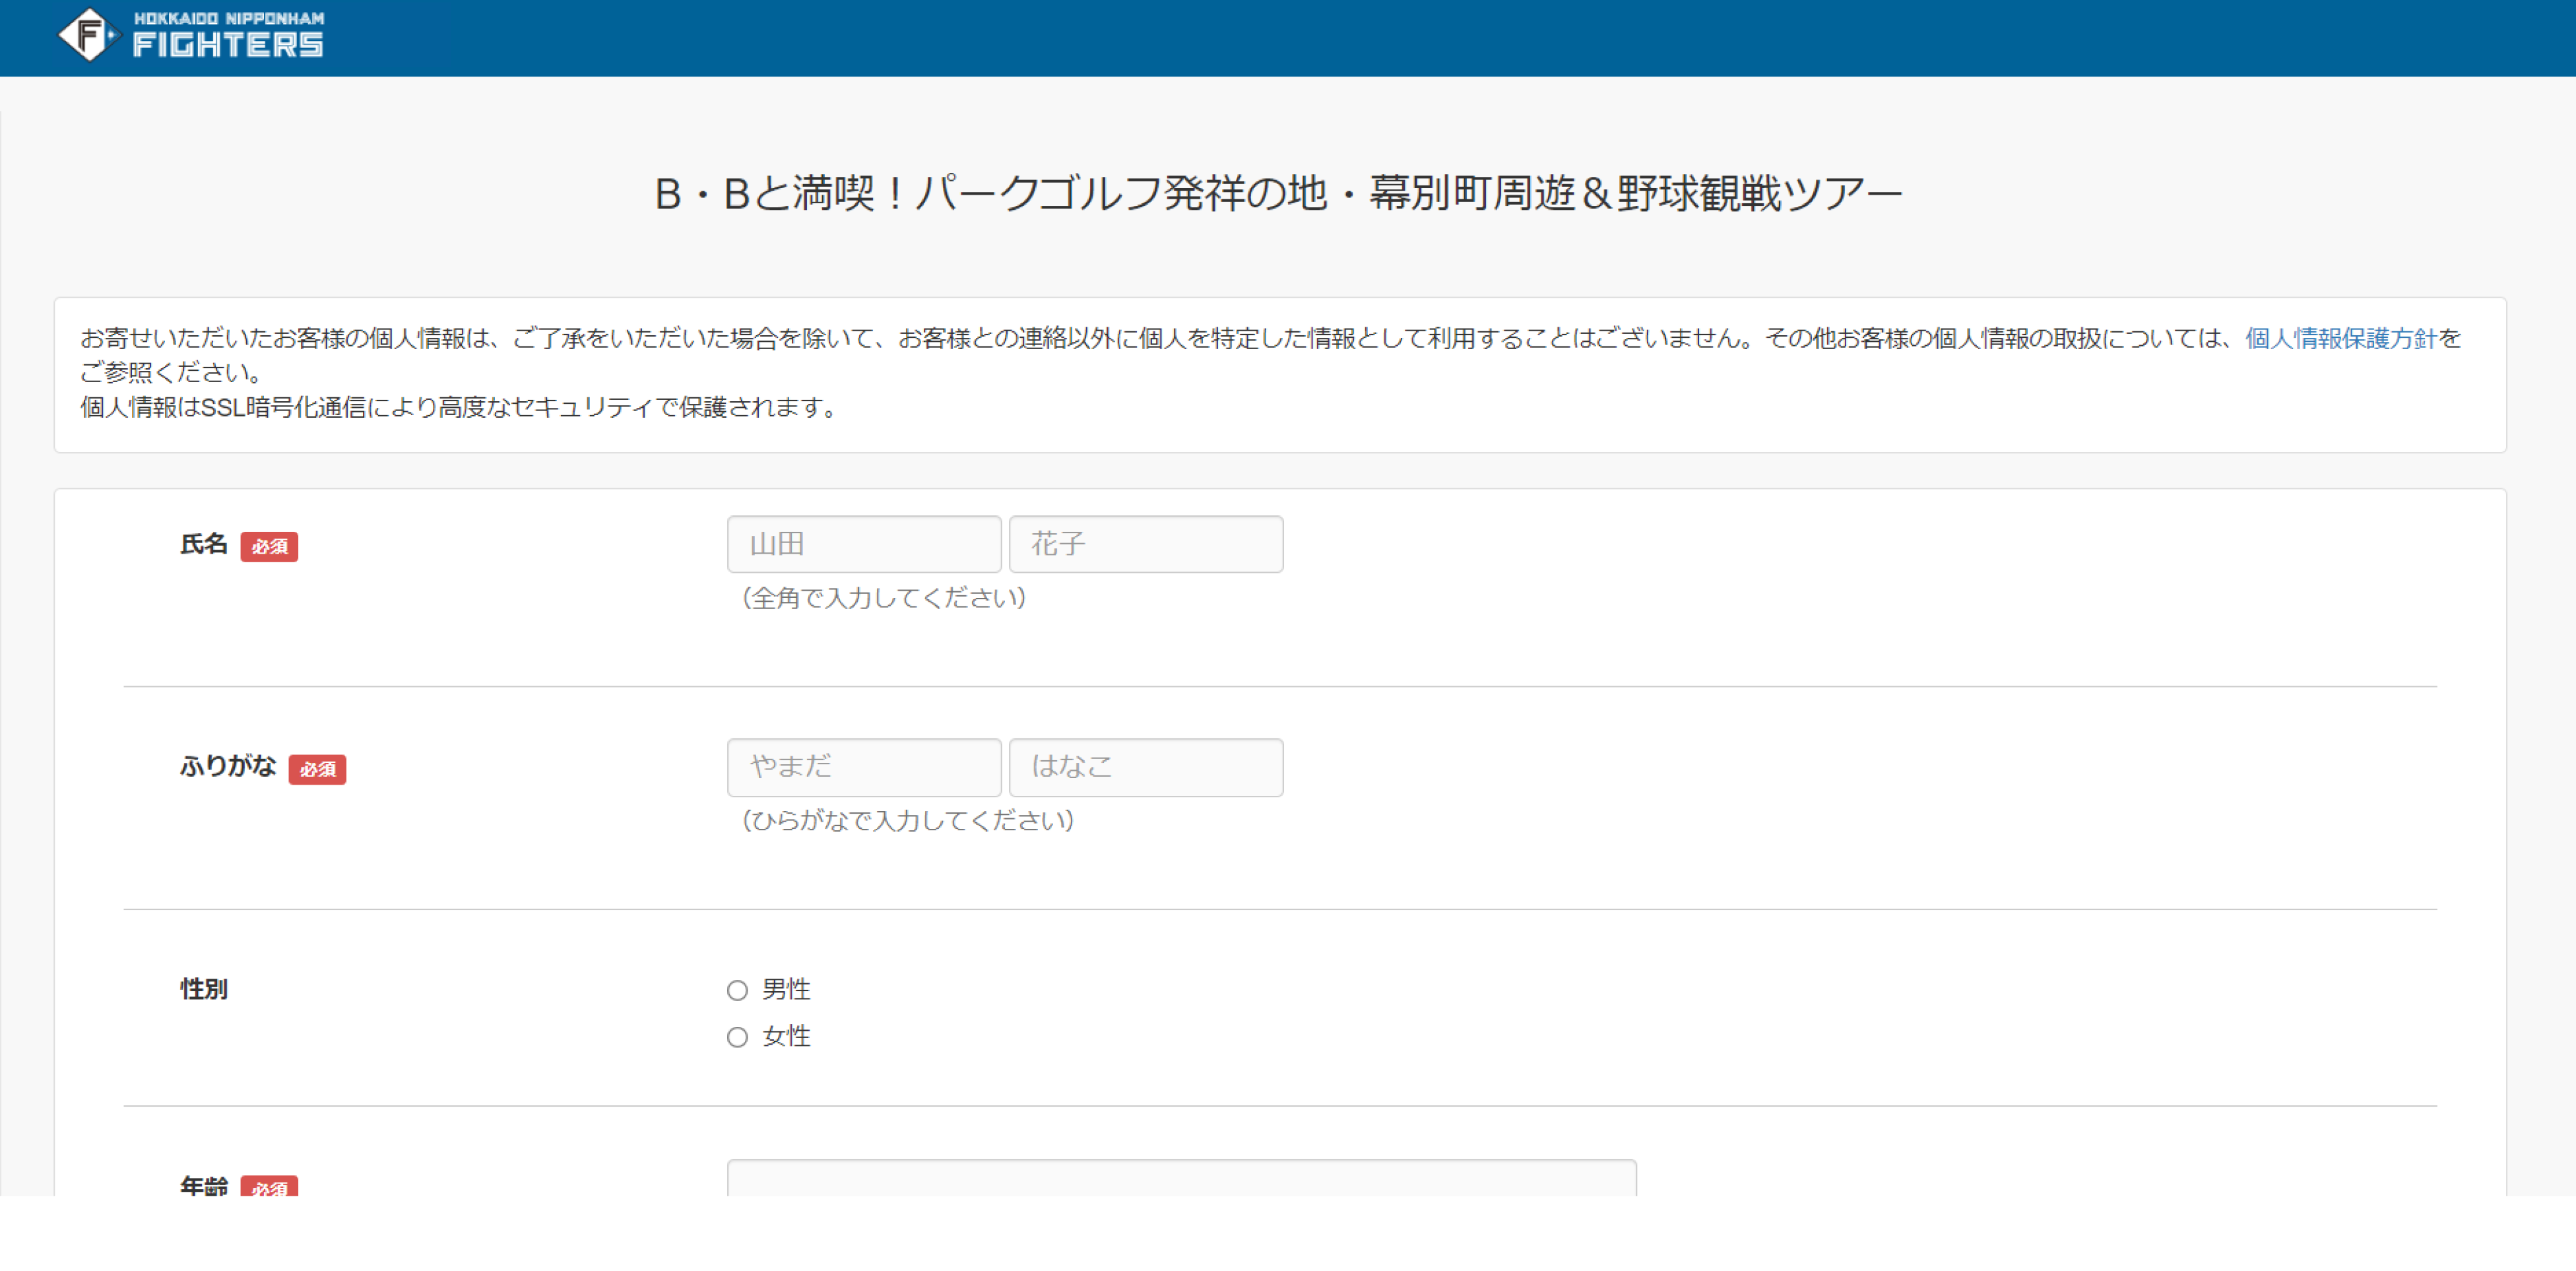Click the 氏名 field label
2576x1271 pixels.
204,544
